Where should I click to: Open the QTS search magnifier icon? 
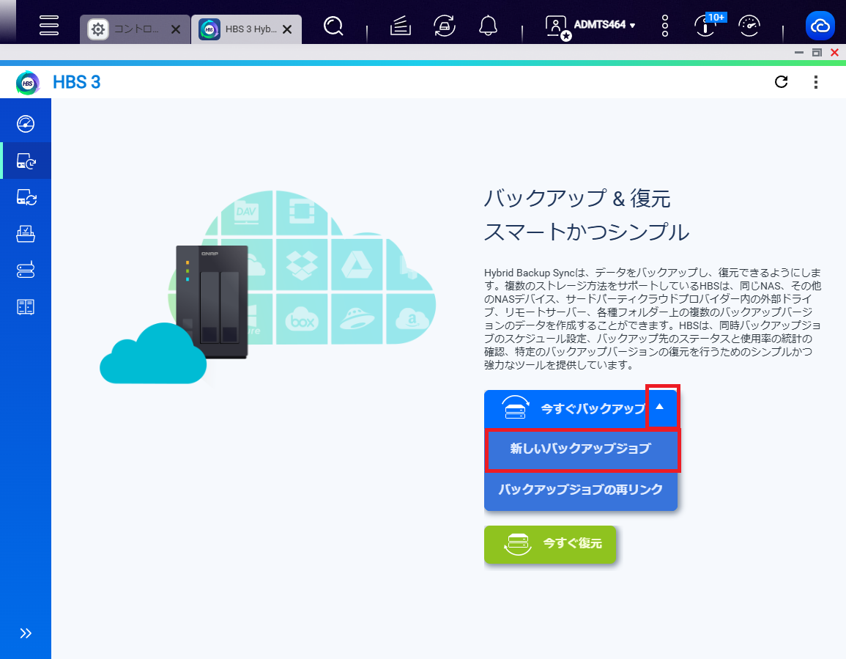click(x=333, y=26)
